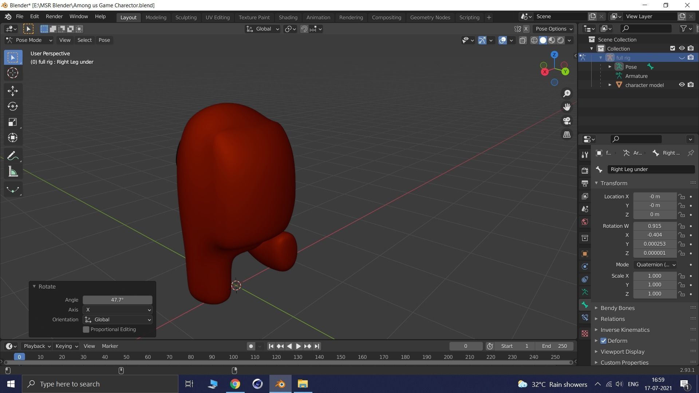The width and height of the screenshot is (699, 393).
Task: Toggle Collection visibility eye icon
Action: click(x=682, y=48)
